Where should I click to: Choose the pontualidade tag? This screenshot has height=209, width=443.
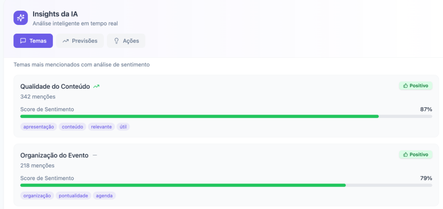click(x=74, y=196)
